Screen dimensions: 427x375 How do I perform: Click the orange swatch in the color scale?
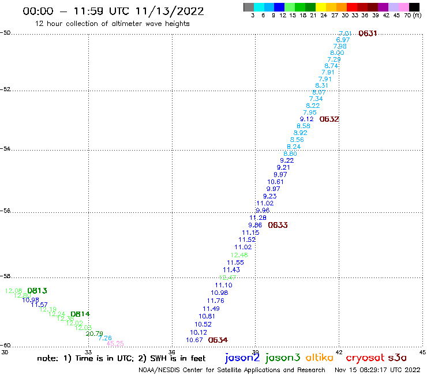pyautogui.click(x=341, y=7)
